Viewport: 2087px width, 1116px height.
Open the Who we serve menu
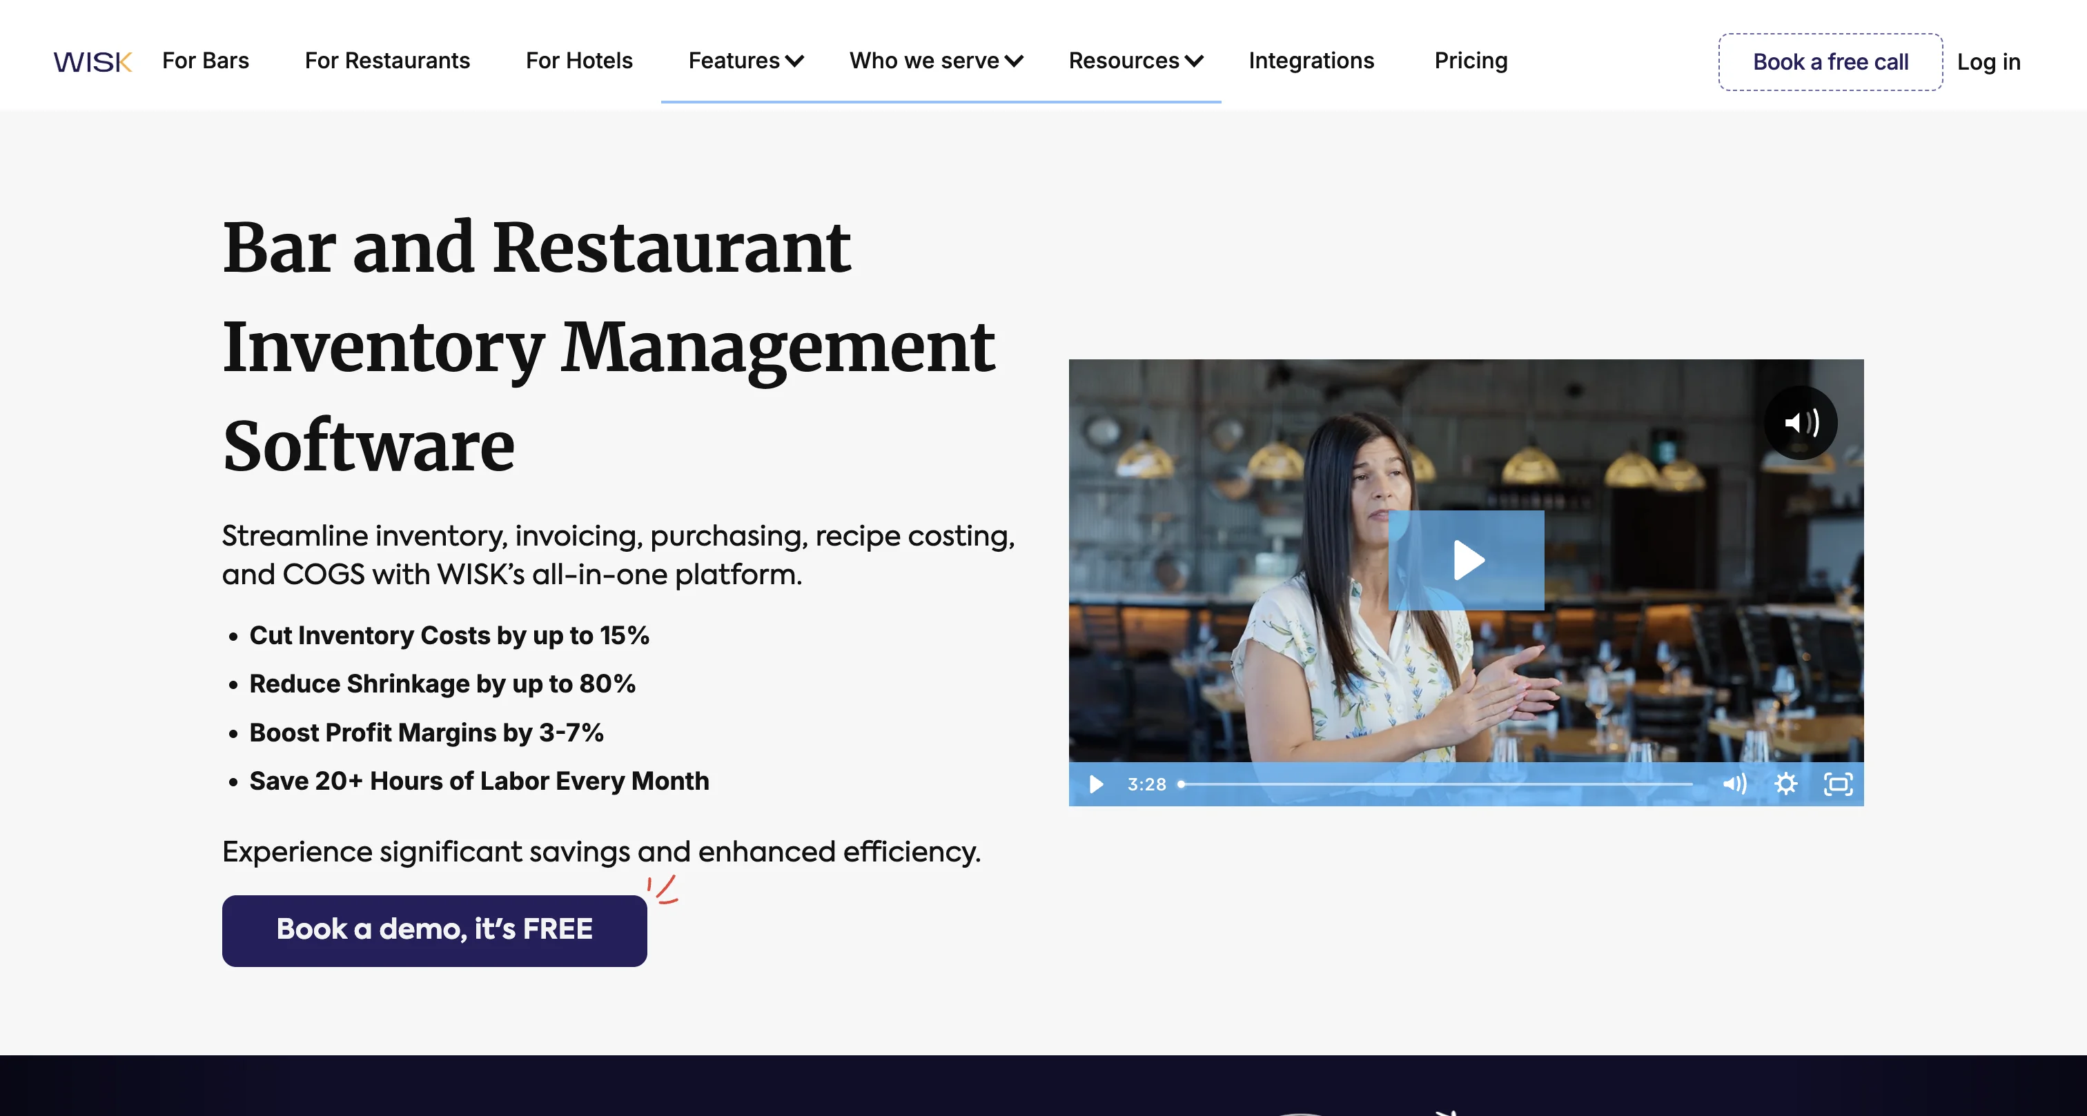tap(936, 61)
